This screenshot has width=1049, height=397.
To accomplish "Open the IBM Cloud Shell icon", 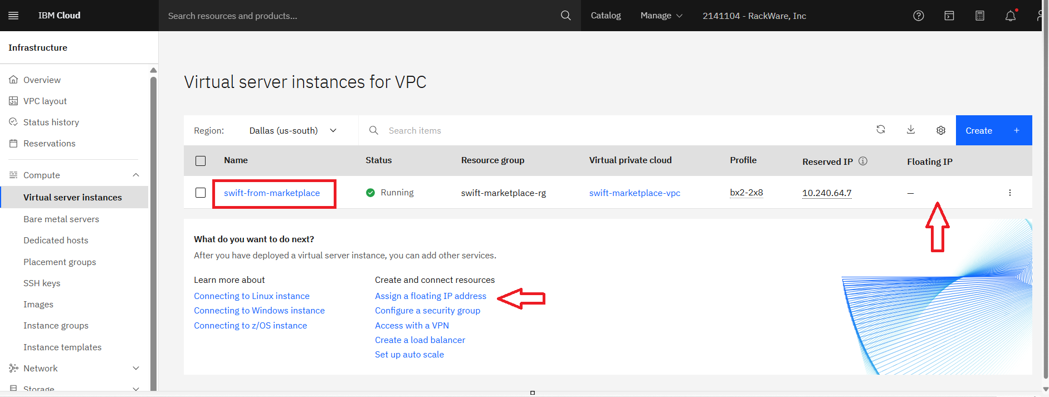I will click(x=949, y=16).
